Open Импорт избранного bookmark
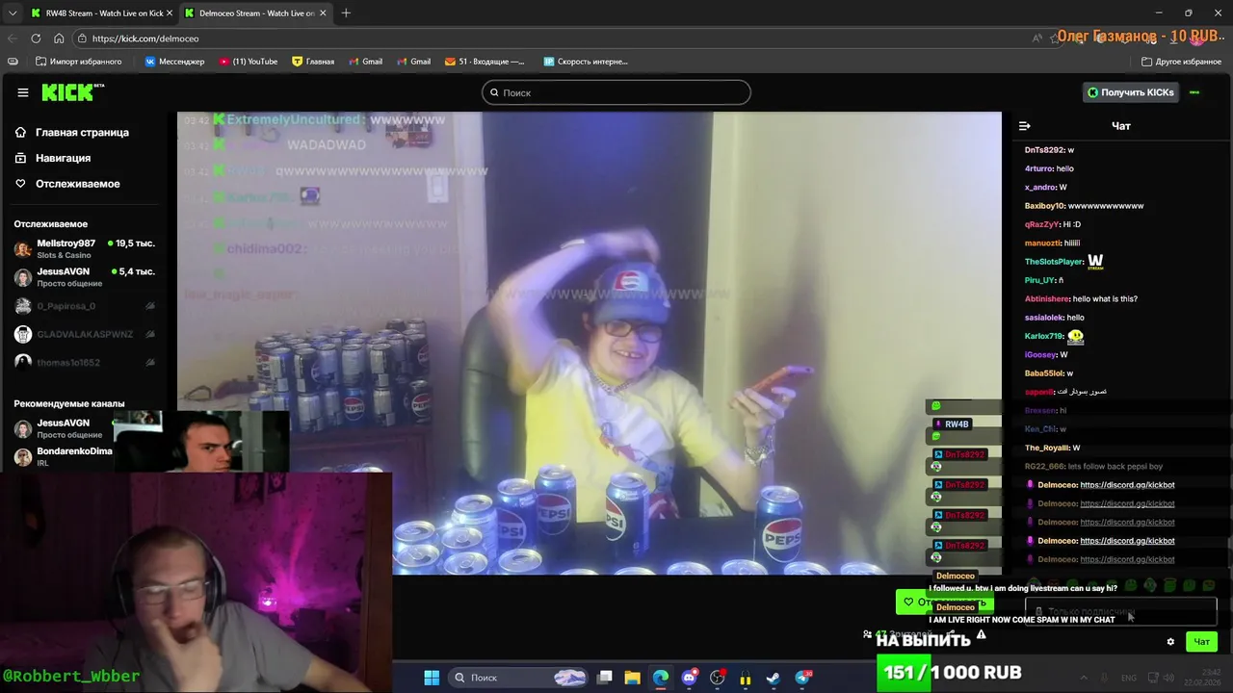The image size is (1233, 693). pos(78,62)
